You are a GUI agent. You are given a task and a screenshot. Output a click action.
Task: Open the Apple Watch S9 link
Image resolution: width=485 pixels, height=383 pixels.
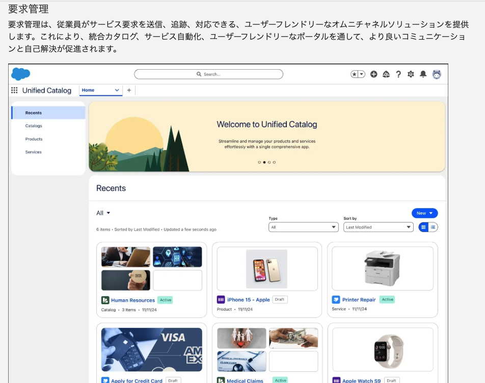(x=361, y=380)
